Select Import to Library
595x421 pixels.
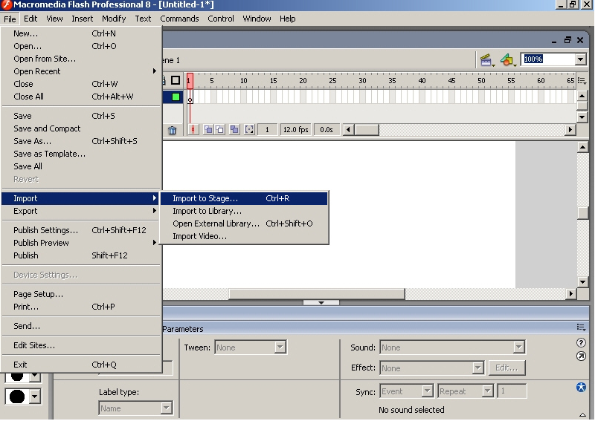click(244, 211)
